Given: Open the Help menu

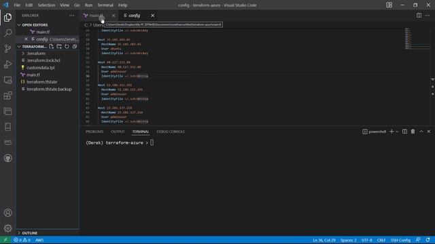Looking at the screenshot, I should [122, 5].
